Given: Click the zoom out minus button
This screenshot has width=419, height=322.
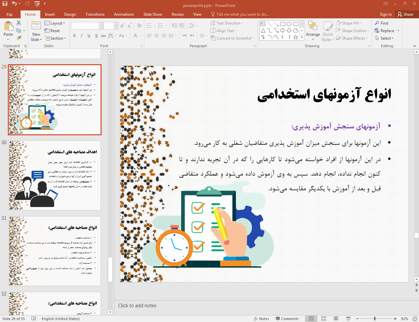Looking at the screenshot, I should point(357,318).
